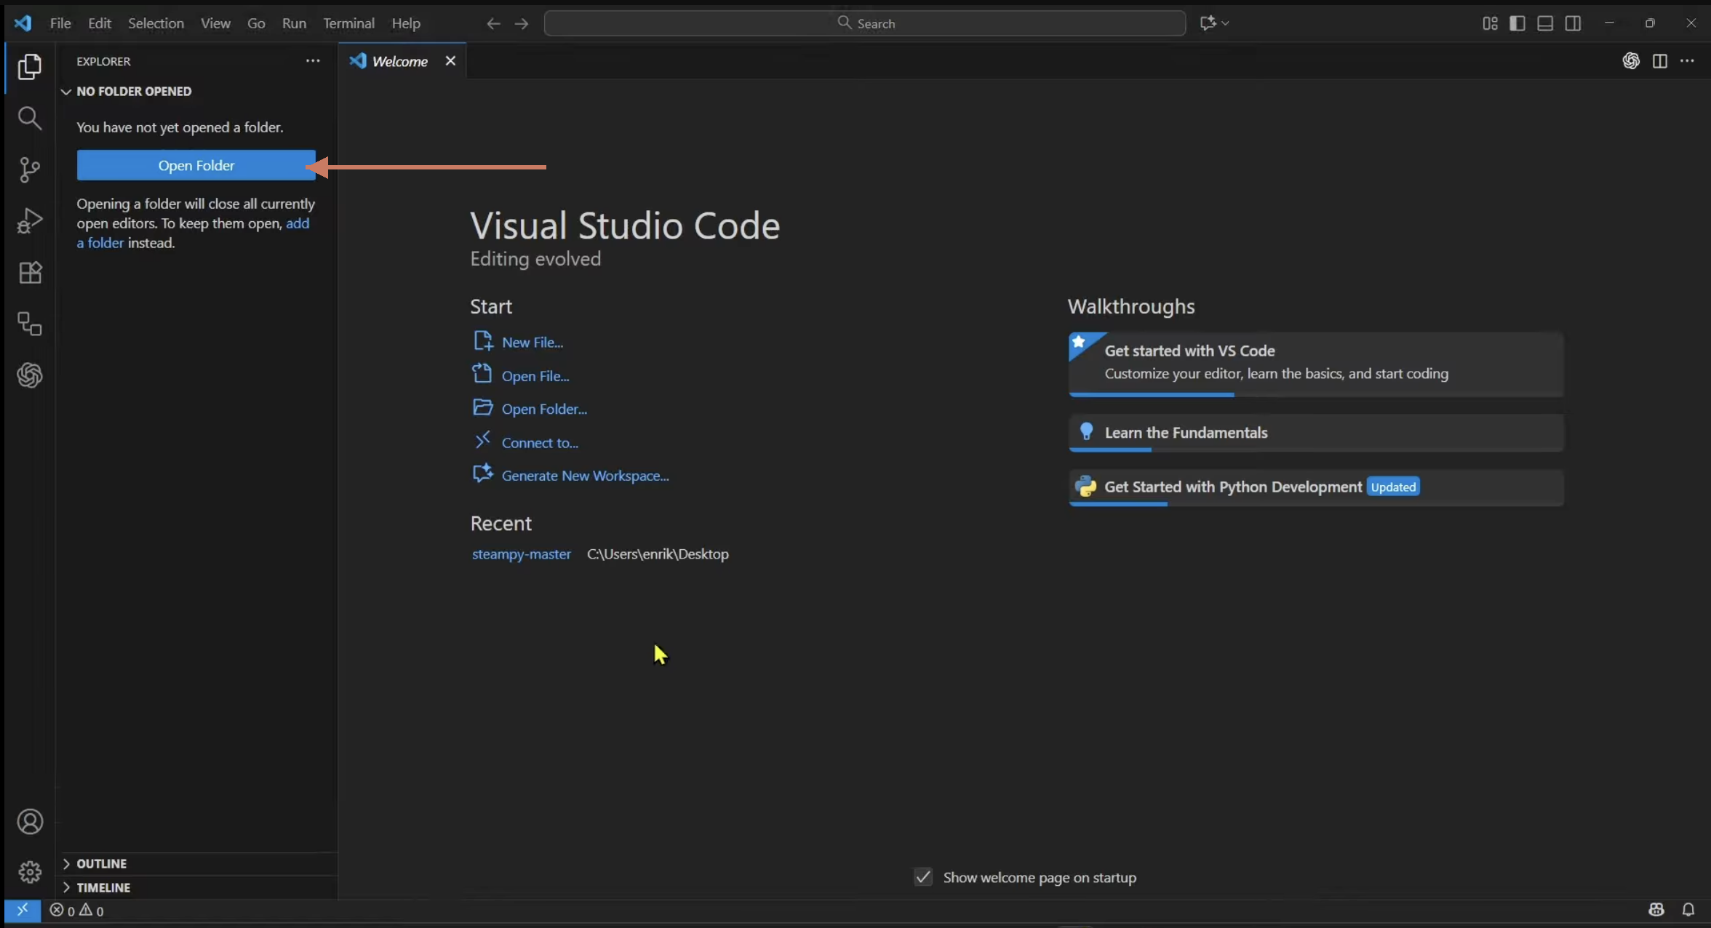Open recent folder steampy-master
This screenshot has width=1711, height=928.
(521, 553)
